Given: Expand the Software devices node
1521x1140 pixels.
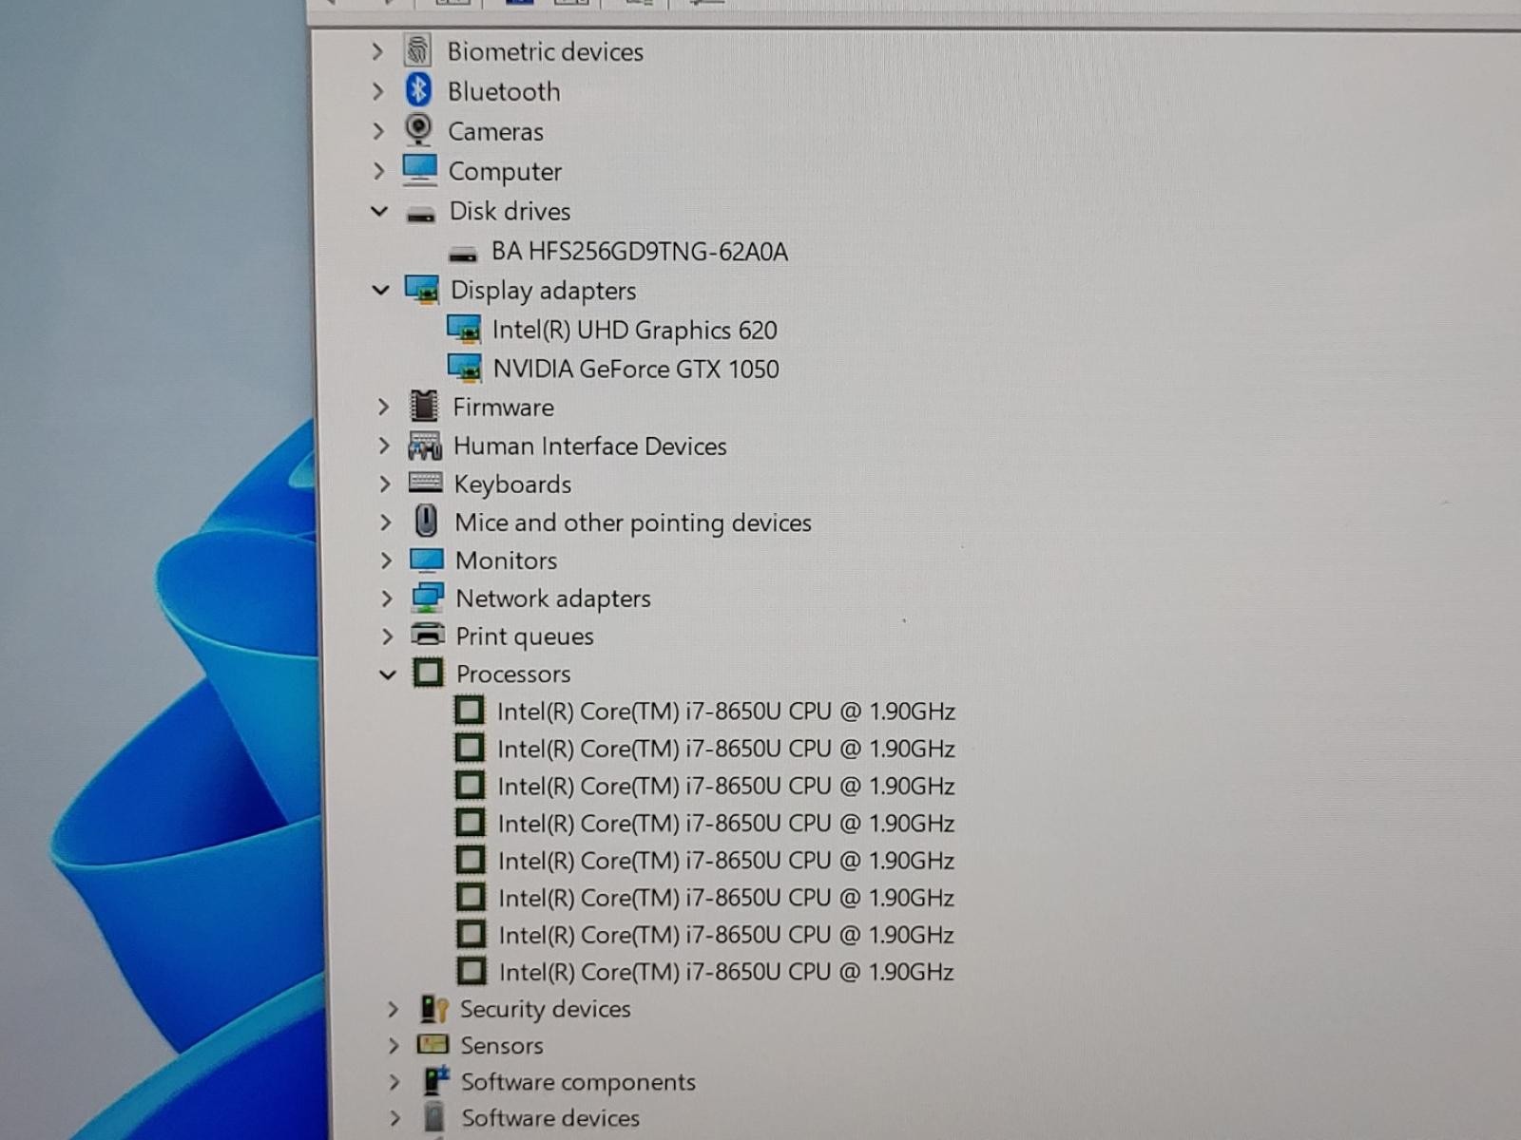Looking at the screenshot, I should [394, 1118].
